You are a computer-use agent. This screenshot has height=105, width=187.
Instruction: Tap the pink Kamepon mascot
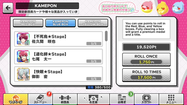(x=147, y=7)
